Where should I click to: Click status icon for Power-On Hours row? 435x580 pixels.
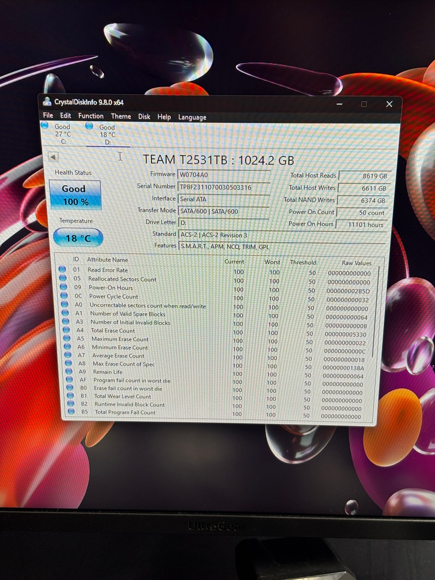64,287
